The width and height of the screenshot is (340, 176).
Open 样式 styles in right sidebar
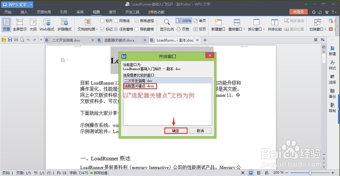(332, 65)
